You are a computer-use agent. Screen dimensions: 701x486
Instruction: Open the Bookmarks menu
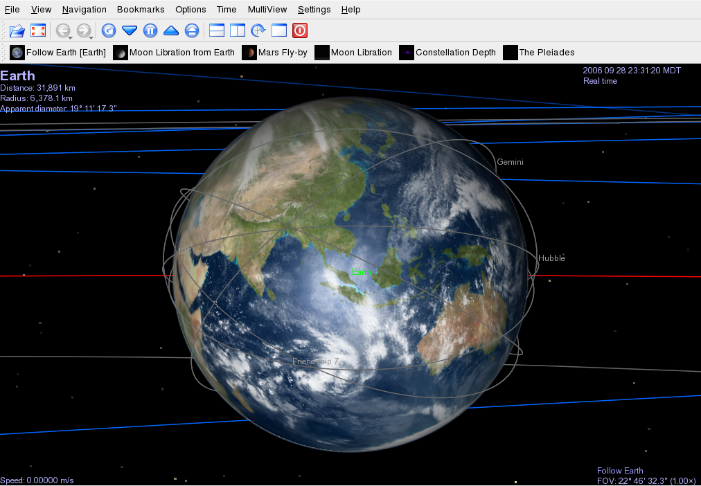click(141, 10)
